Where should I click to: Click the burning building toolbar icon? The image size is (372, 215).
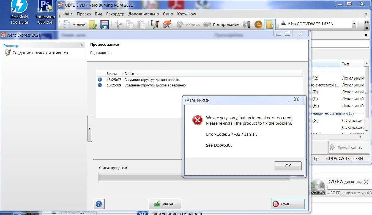pos(166,25)
